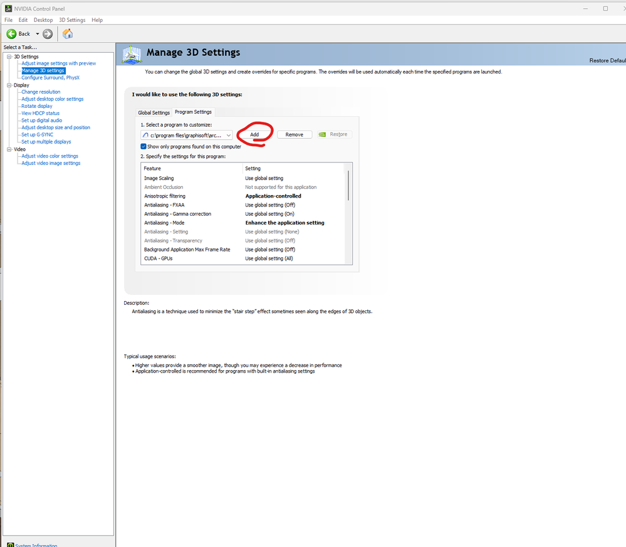This screenshot has height=547, width=626.
Task: Open Adjust video image settings
Action: pos(51,164)
